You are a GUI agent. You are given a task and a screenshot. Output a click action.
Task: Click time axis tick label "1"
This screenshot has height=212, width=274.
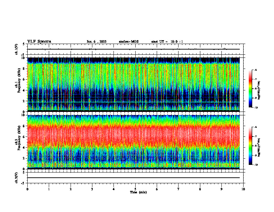tap(49, 189)
